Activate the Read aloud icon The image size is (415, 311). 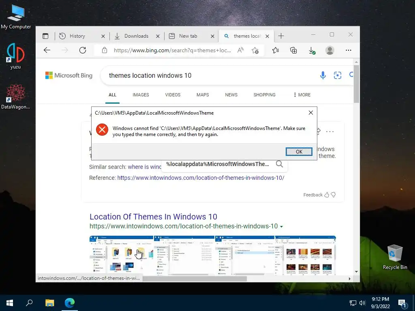tap(240, 50)
